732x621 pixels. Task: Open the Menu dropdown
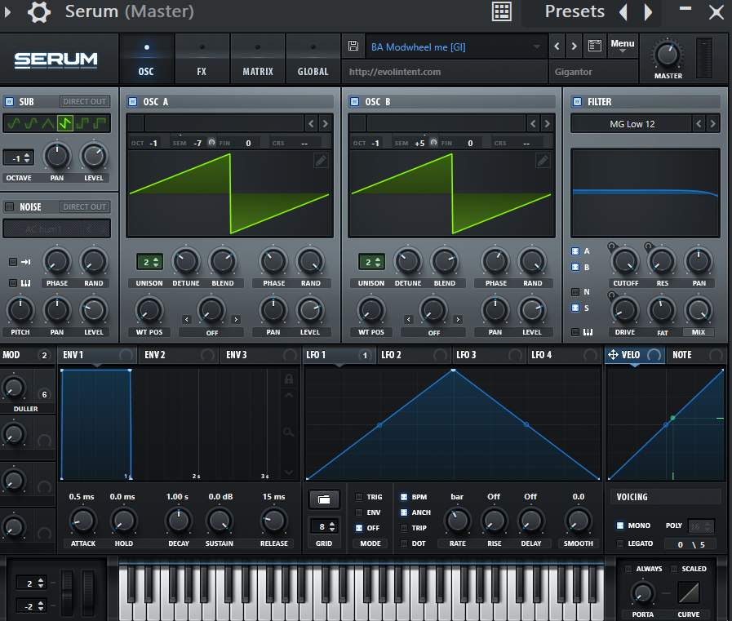point(623,46)
